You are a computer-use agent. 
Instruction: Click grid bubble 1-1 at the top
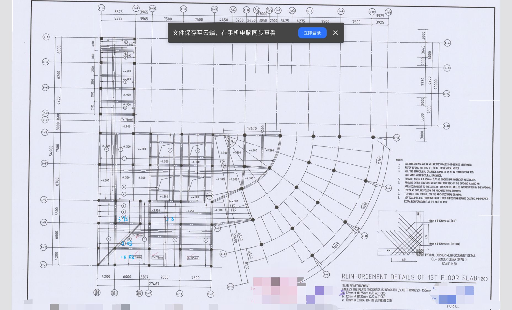click(101, 8)
